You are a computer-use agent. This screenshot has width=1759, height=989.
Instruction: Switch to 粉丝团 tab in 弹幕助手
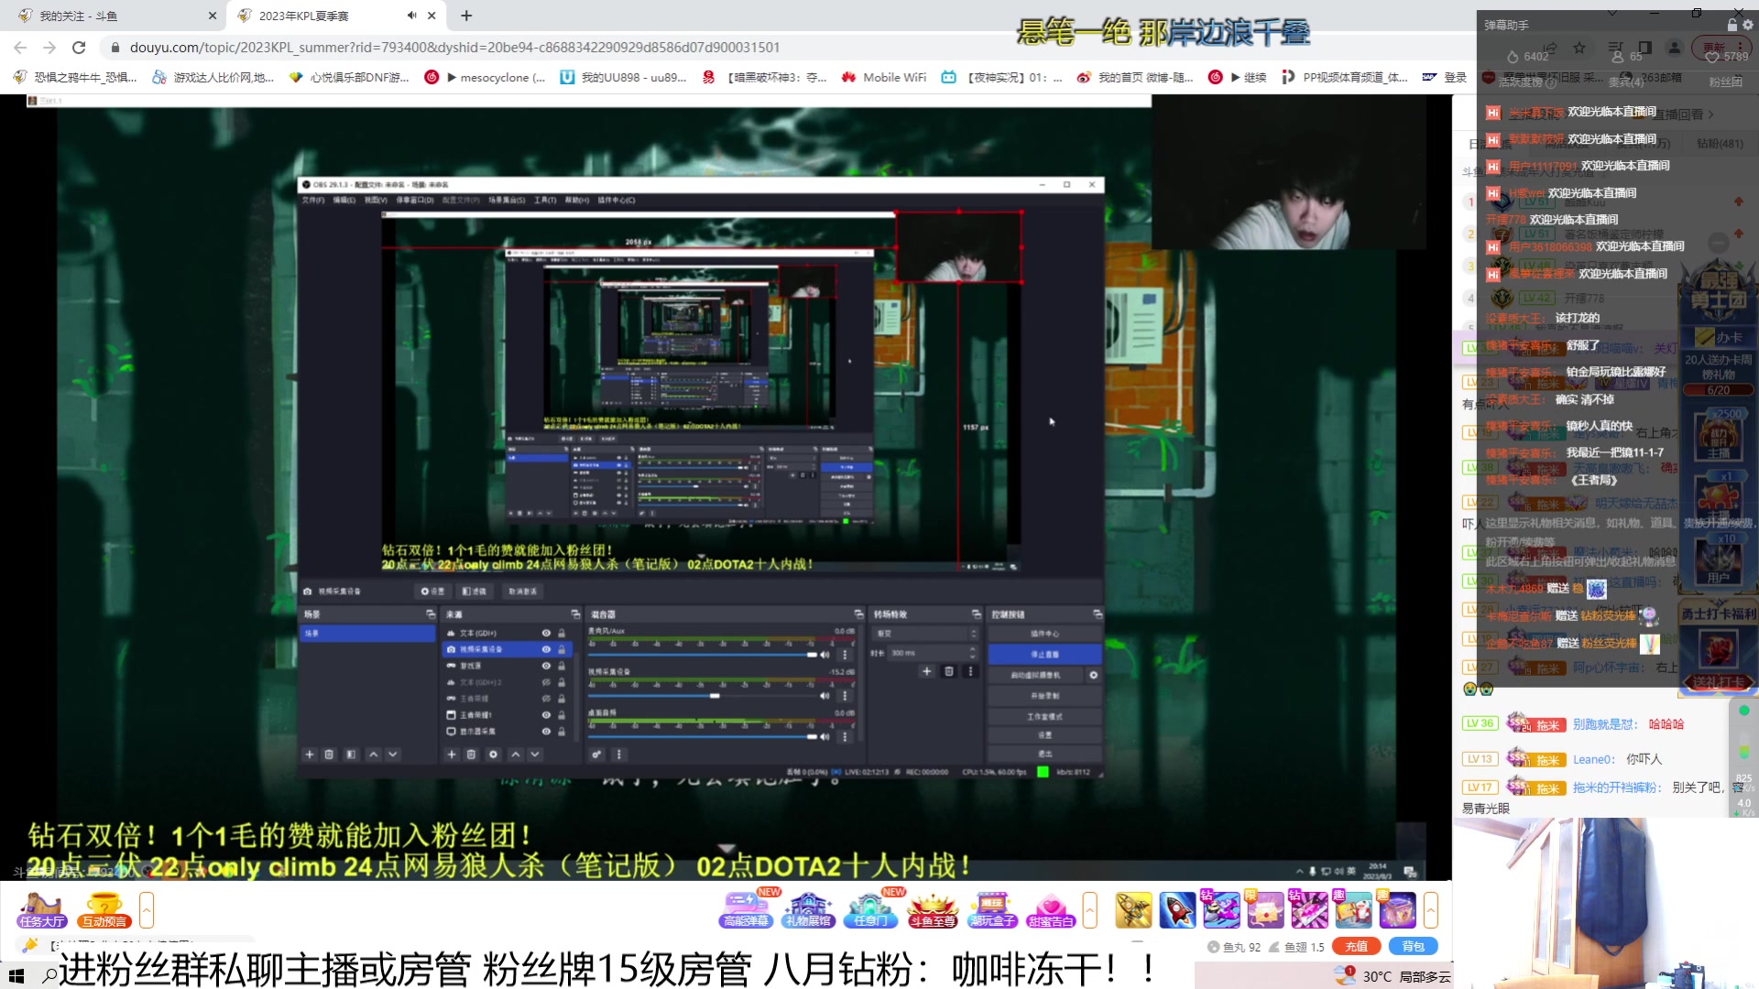click(1725, 82)
